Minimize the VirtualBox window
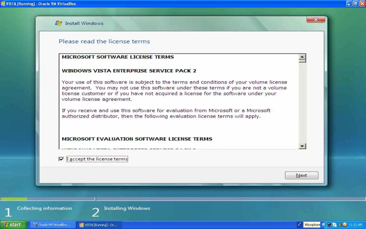Viewport: 366px width, 229px height. click(x=349, y=4)
